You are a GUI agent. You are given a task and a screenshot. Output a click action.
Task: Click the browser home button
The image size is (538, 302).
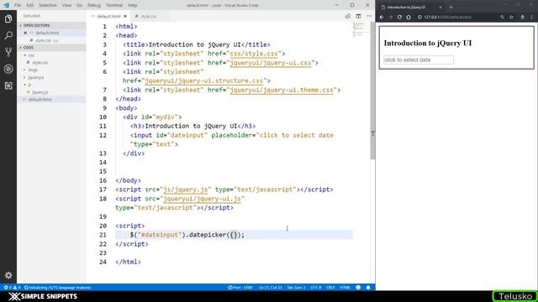tap(409, 17)
